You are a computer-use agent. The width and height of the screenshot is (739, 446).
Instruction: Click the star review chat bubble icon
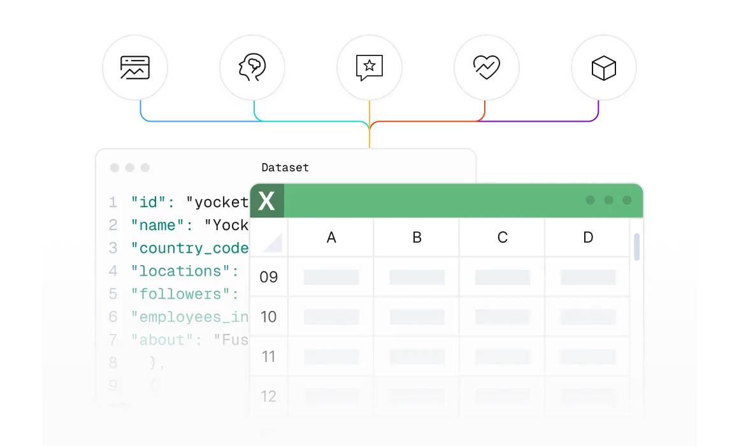[x=369, y=68]
